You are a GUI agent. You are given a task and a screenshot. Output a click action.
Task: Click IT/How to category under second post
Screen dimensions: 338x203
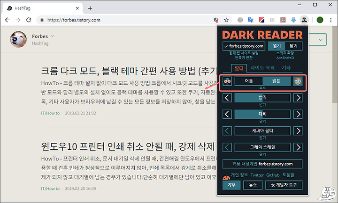[x=50, y=188]
